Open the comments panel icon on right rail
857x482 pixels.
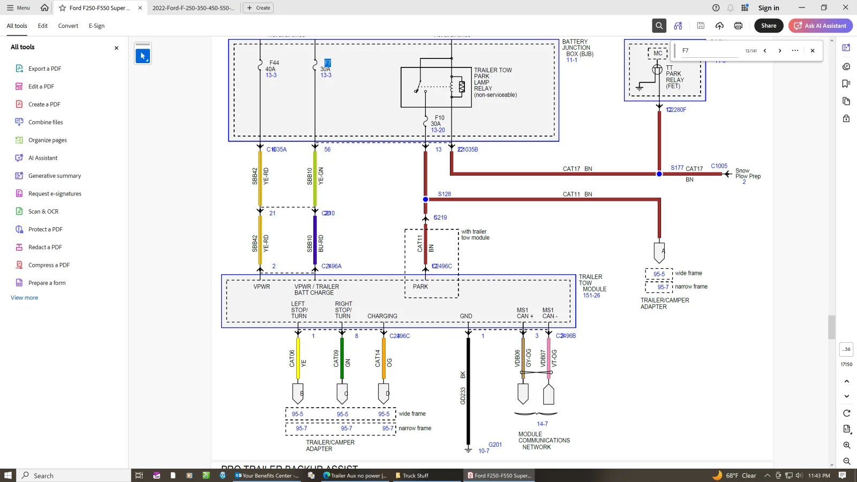[846, 66]
